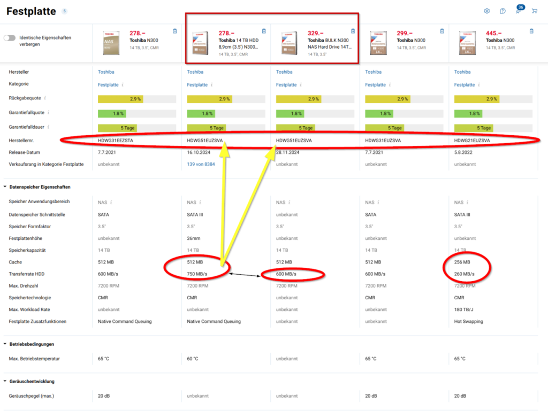Click the '256 MB' cache value
Viewport: 548px width, 411px height.
click(x=462, y=262)
